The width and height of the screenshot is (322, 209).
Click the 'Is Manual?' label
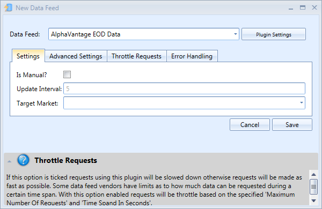tap(32, 75)
